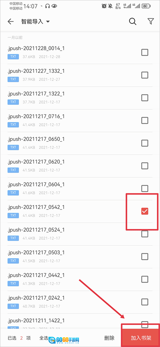Tap the alarm clock status icon
Image resolution: width=160 pixels, height=347 pixels.
click(104, 6)
